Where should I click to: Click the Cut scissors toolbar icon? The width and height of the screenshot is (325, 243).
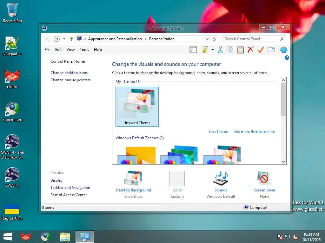[220, 50]
